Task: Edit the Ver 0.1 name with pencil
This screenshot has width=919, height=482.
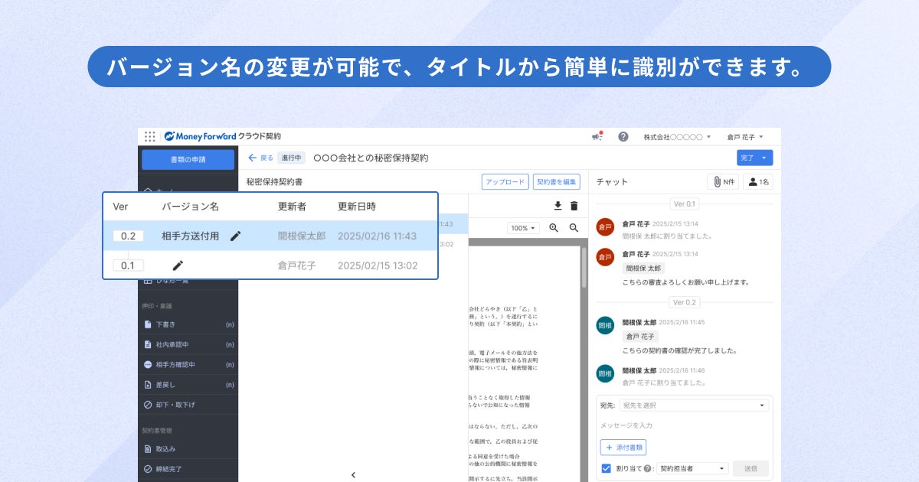Action: tap(178, 265)
